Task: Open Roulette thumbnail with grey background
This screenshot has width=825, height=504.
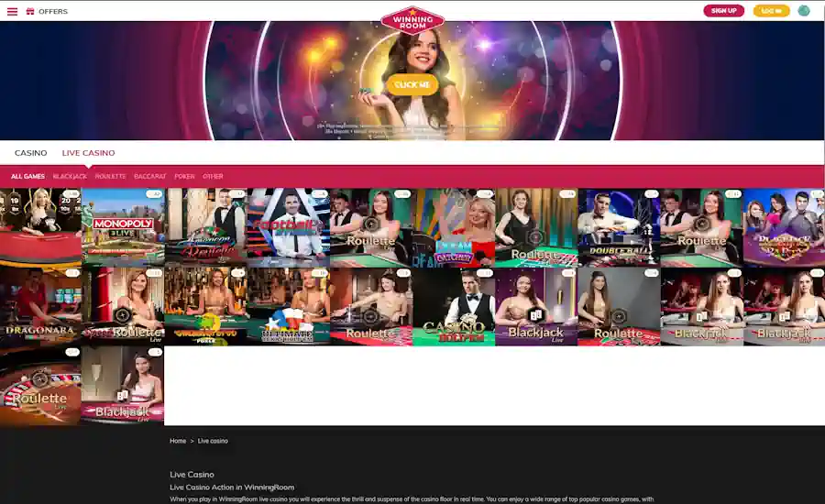Action: (x=619, y=306)
